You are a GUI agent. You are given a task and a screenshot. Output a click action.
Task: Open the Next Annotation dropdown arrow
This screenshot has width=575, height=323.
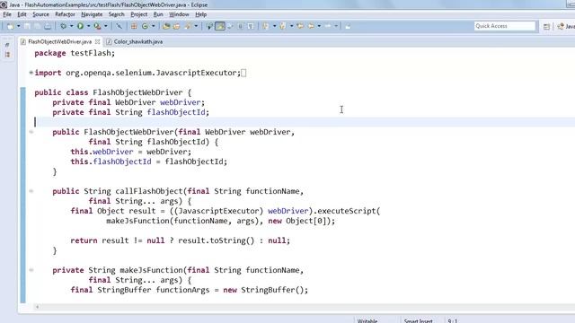274,26
